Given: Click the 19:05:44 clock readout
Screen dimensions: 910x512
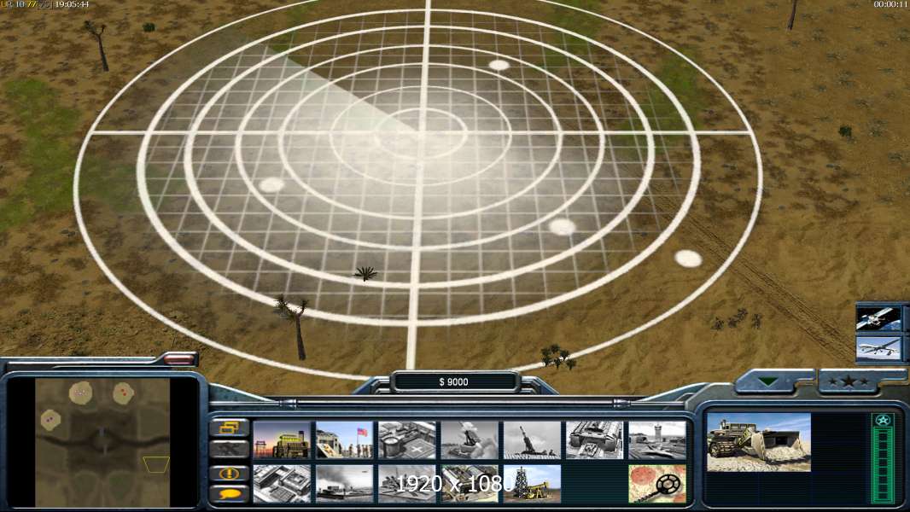Looking at the screenshot, I should tap(72, 4).
